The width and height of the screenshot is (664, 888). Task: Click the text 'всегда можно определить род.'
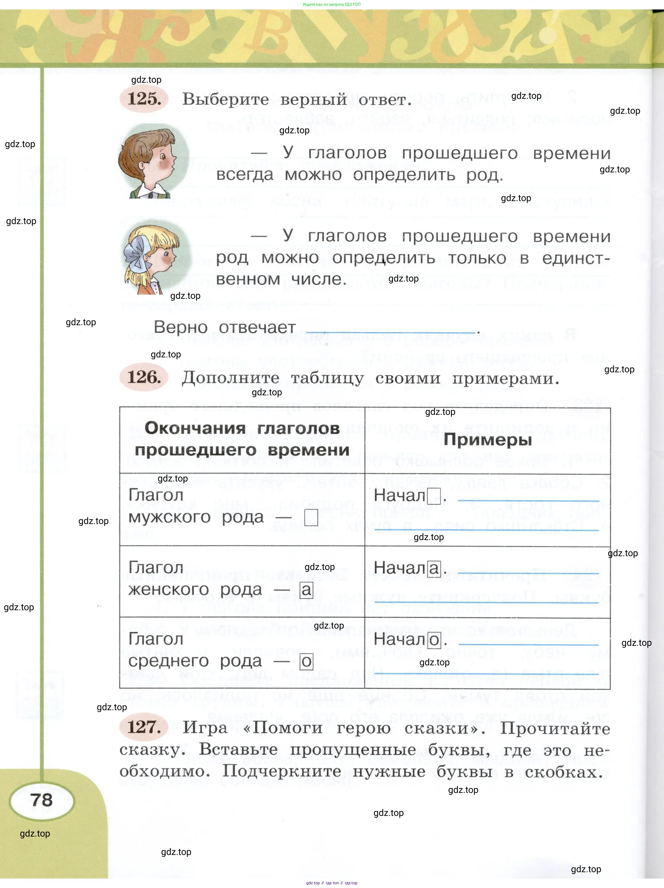click(x=360, y=175)
